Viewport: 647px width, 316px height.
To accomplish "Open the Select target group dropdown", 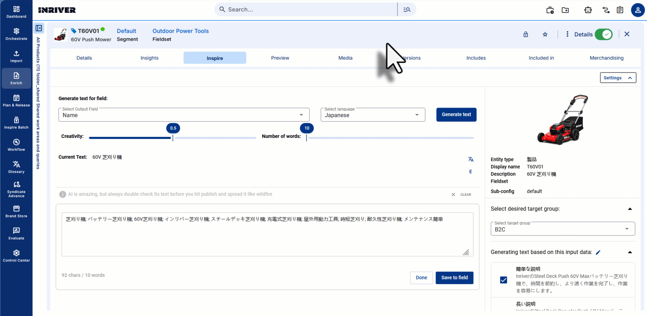I will coord(563,229).
